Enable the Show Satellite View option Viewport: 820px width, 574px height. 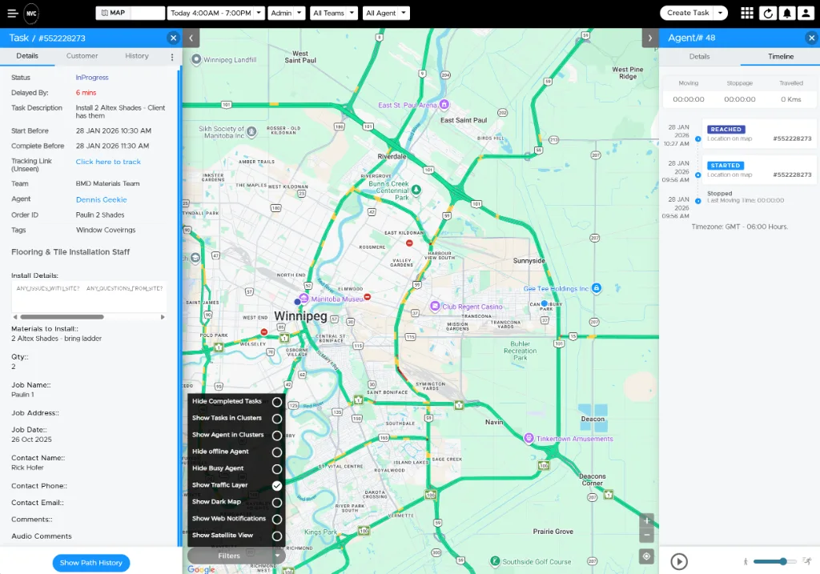point(277,536)
